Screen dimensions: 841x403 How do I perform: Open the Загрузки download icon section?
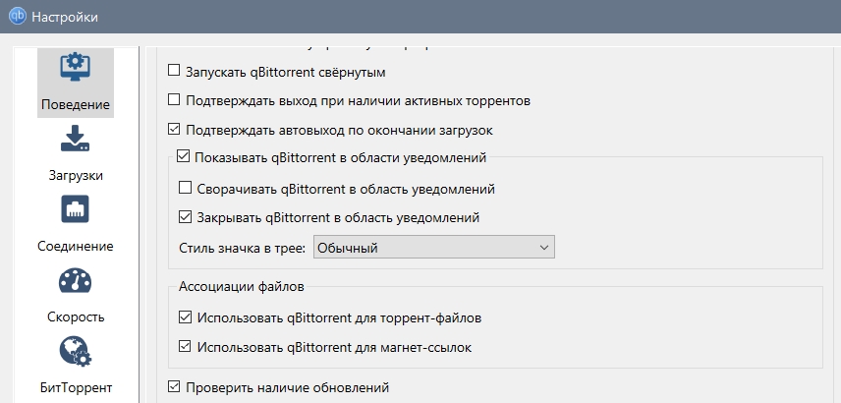pos(75,139)
